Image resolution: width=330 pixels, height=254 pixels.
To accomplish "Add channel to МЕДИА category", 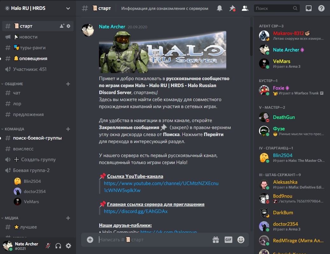I will tap(68, 218).
